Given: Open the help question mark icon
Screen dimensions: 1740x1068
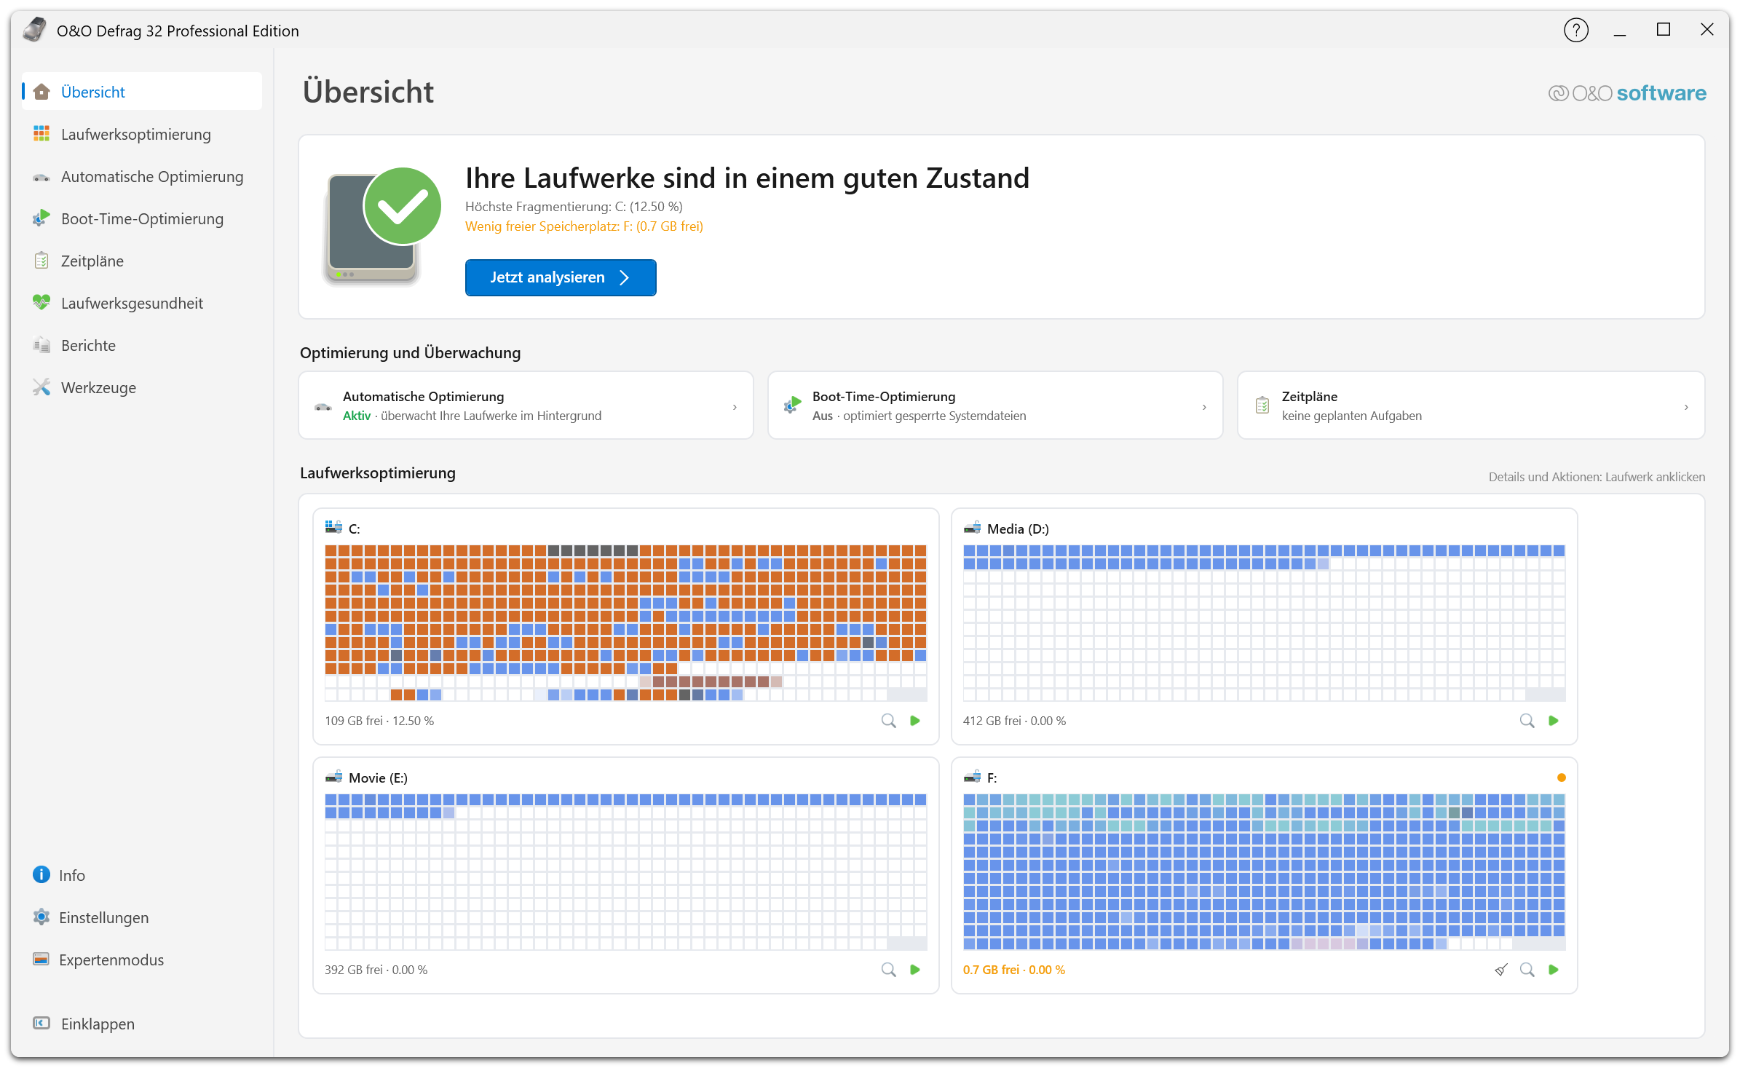Looking at the screenshot, I should tap(1575, 31).
